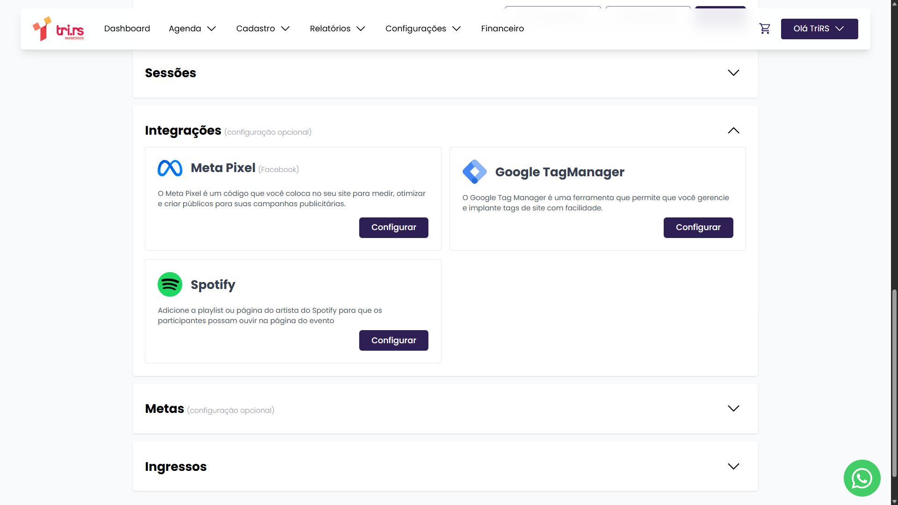Open the shopping cart icon
898x505 pixels.
(x=765, y=29)
